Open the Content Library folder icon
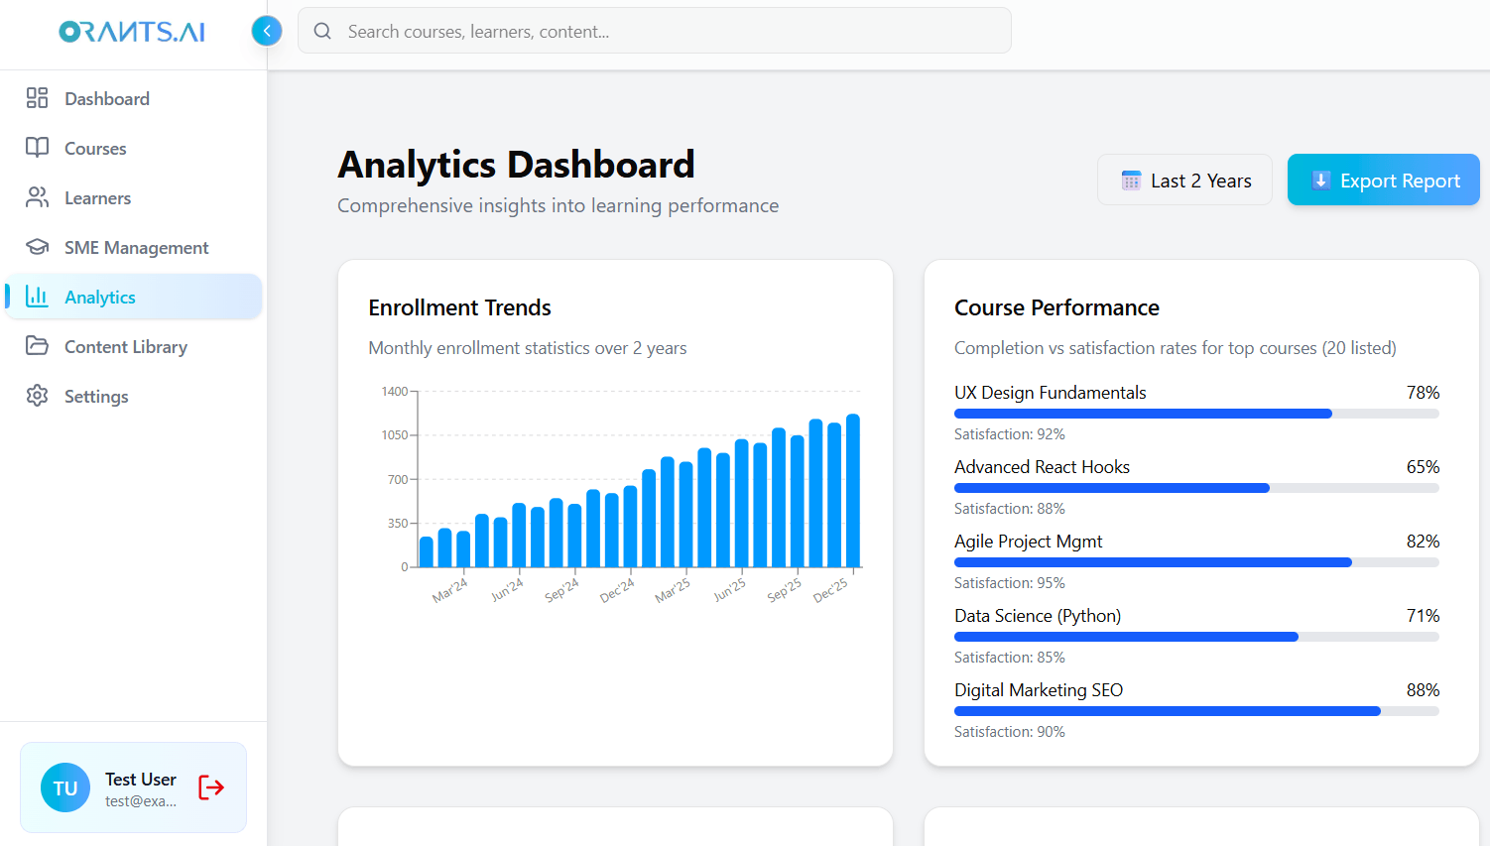The image size is (1490, 846). (x=37, y=346)
